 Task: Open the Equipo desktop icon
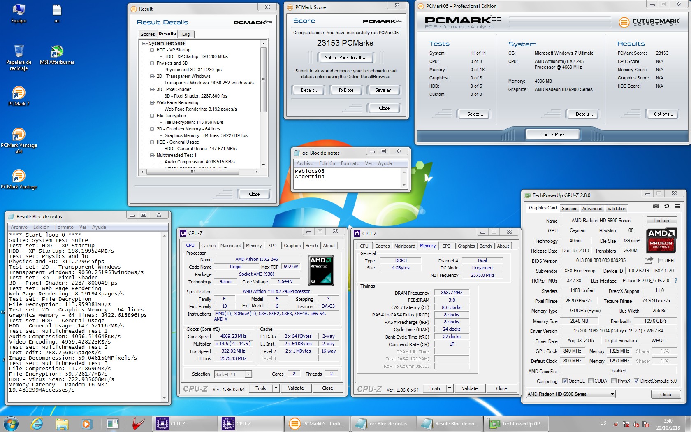click(19, 13)
